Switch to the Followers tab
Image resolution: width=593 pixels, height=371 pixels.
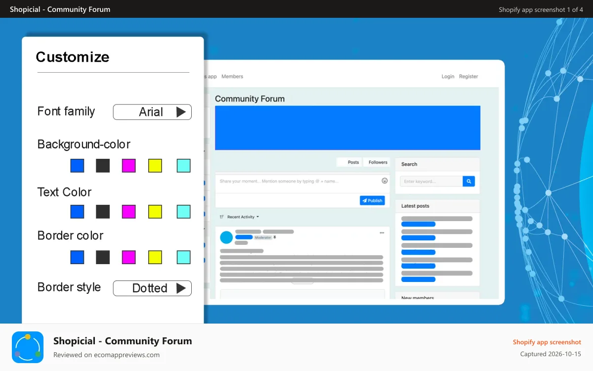(x=377, y=162)
